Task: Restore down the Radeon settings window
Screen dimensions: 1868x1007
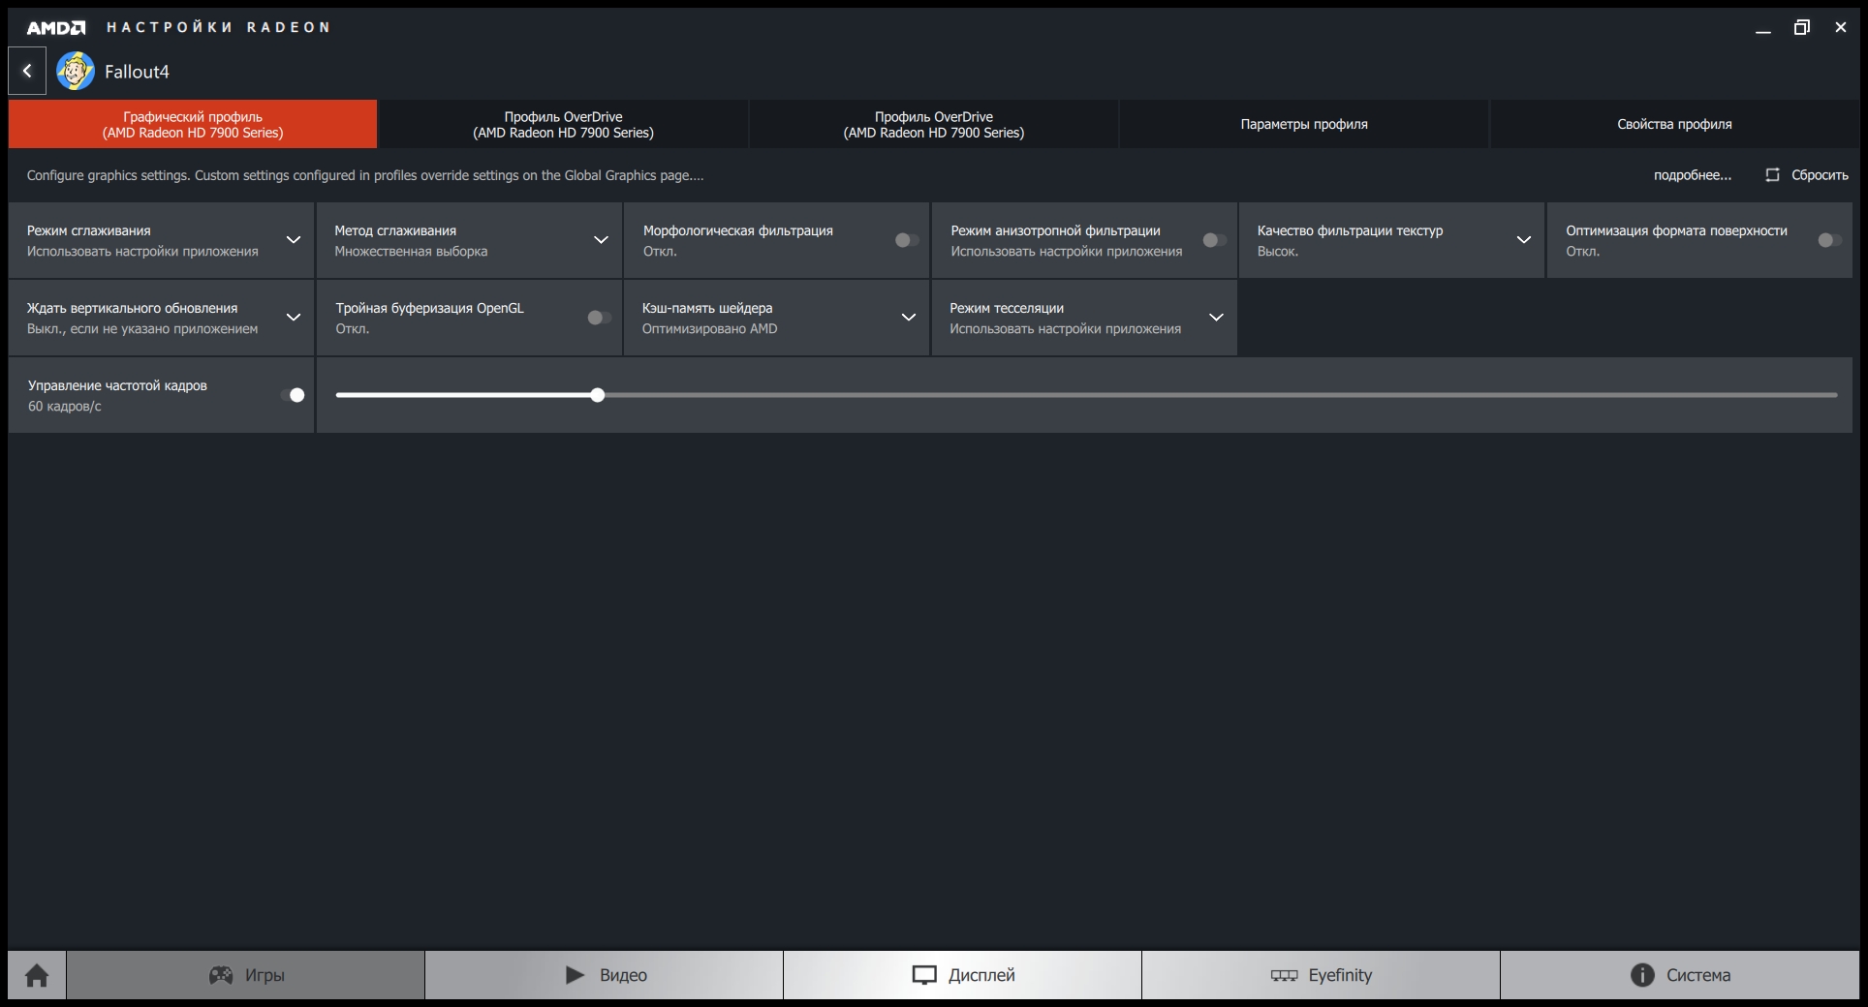Action: [x=1802, y=28]
